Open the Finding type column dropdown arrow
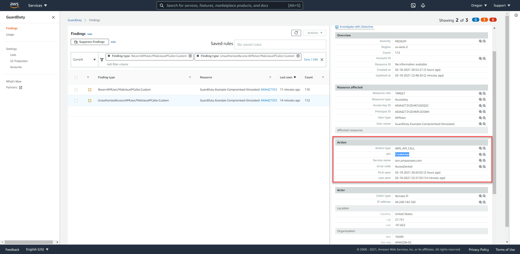 click(190, 78)
